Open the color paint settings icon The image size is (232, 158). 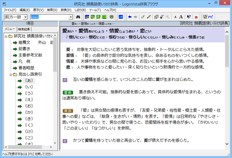click(x=162, y=17)
